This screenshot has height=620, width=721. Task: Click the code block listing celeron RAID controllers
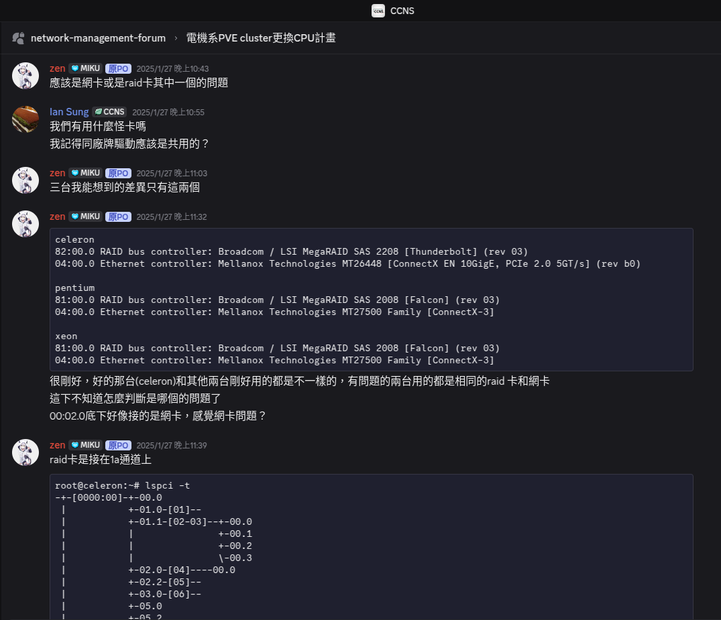[x=371, y=300]
